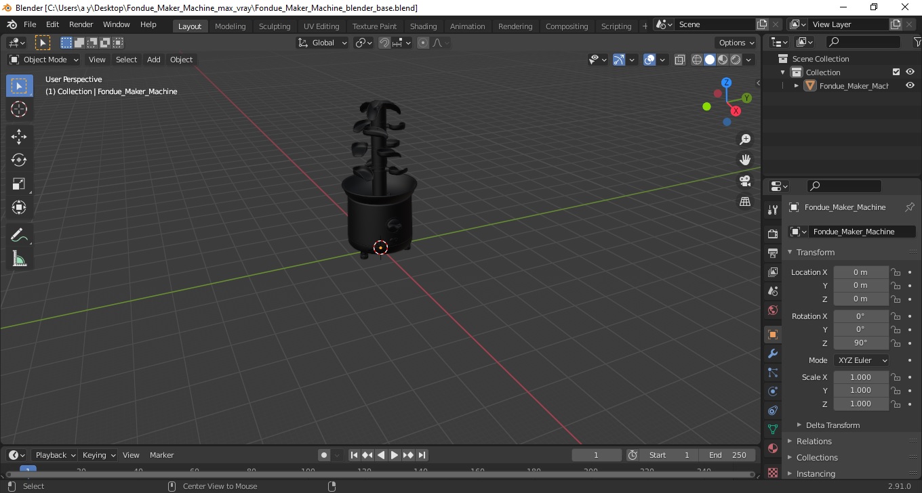922x493 pixels.
Task: Expand the Relations panel
Action: tap(814, 441)
